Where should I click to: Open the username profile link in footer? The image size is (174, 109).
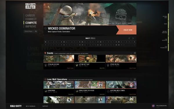click(x=161, y=106)
